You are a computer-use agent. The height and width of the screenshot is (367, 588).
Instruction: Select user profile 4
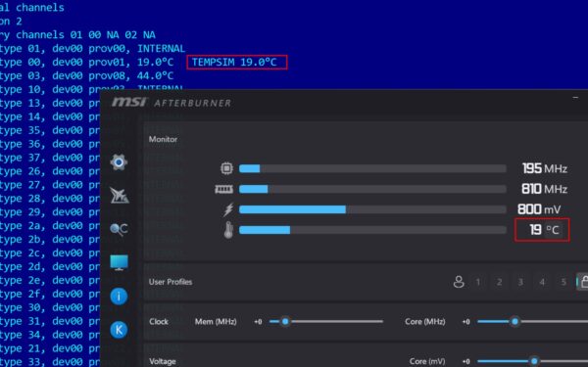pyautogui.click(x=542, y=282)
